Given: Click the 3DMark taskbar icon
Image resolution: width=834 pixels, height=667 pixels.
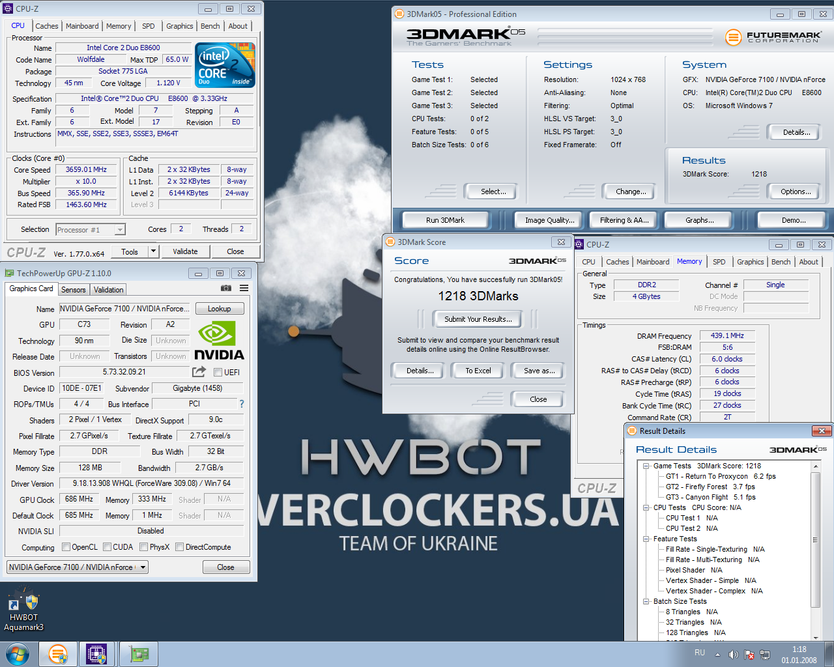Looking at the screenshot, I should (x=58, y=654).
